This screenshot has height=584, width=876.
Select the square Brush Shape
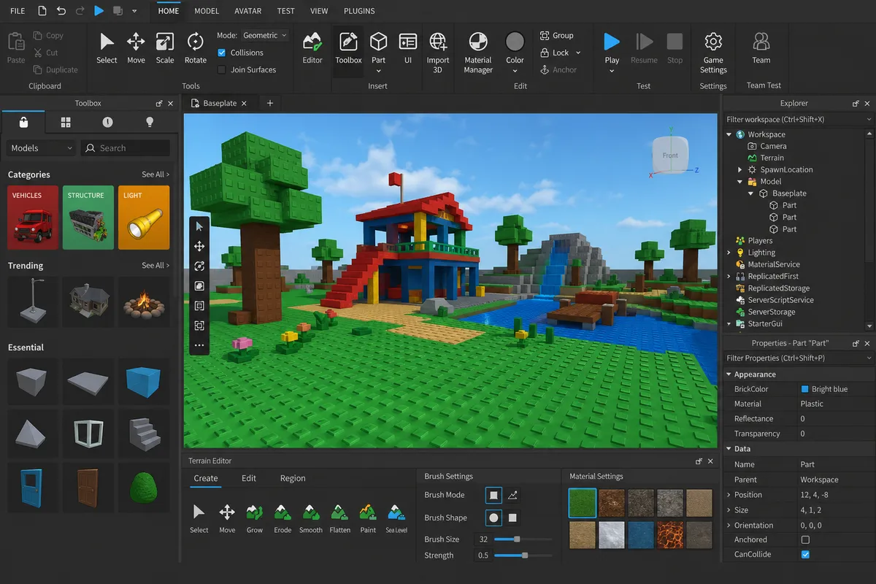pyautogui.click(x=512, y=518)
